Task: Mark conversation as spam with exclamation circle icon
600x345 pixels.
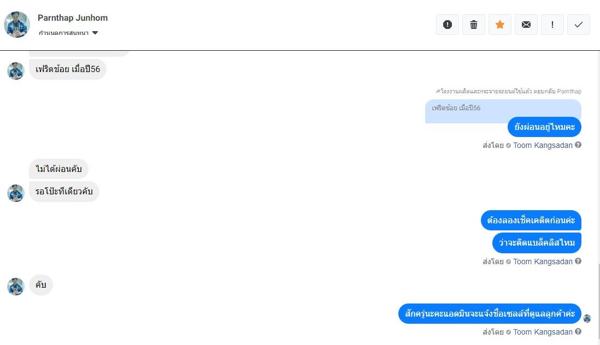Action: pyautogui.click(x=448, y=25)
